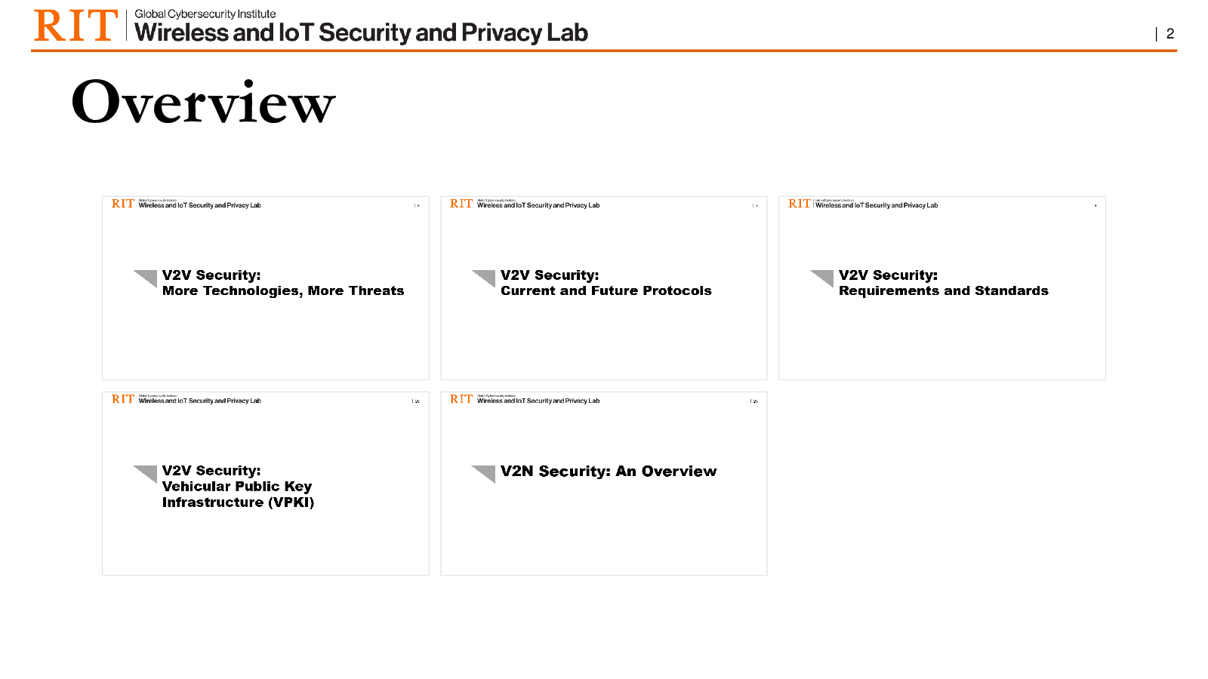Viewport: 1208px width, 679px height.
Task: Click the Wireless and IoT Security and Privacy Lab heading
Action: click(361, 32)
